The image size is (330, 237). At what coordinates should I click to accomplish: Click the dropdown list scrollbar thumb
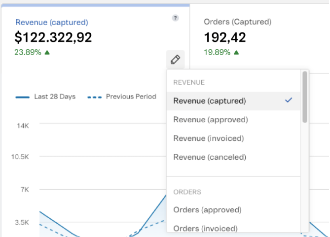(305, 96)
